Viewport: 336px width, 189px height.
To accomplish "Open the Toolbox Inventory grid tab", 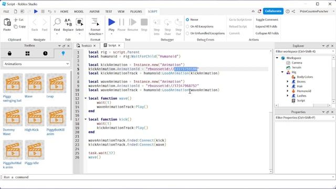I will pyautogui.click(x=27, y=54).
